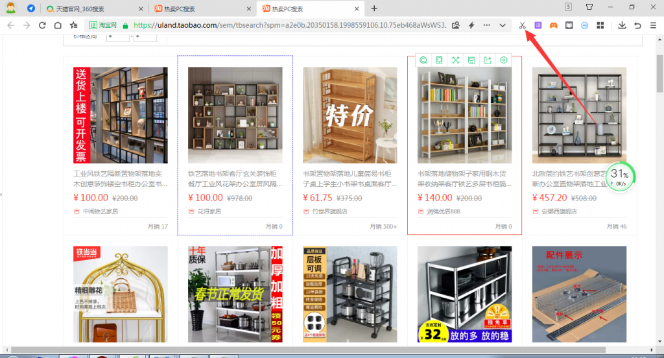The height and width of the screenshot is (358, 664).
Task: Click the image-recognition icon in address bar
Action: (x=456, y=25)
